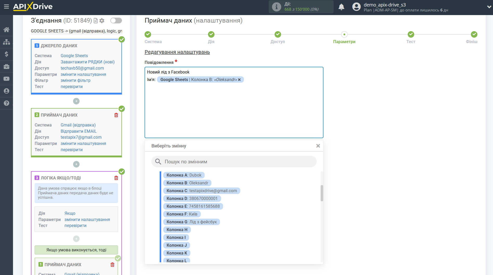Delete the Logic If/Then block

(116, 178)
